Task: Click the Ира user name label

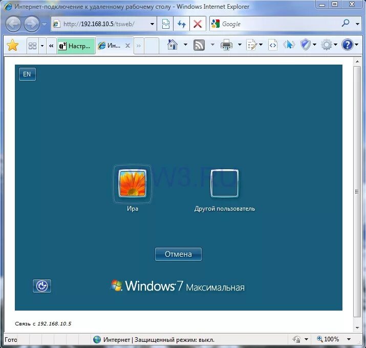Action: pos(133,209)
